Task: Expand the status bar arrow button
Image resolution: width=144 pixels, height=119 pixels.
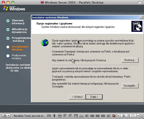Action: [118, 116]
